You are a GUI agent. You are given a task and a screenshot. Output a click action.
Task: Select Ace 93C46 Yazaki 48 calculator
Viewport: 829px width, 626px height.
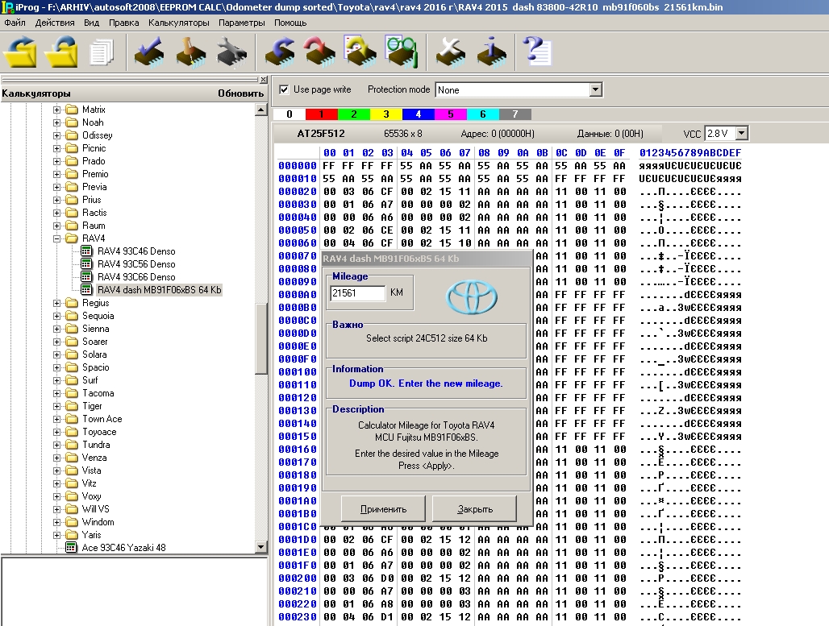tap(123, 547)
